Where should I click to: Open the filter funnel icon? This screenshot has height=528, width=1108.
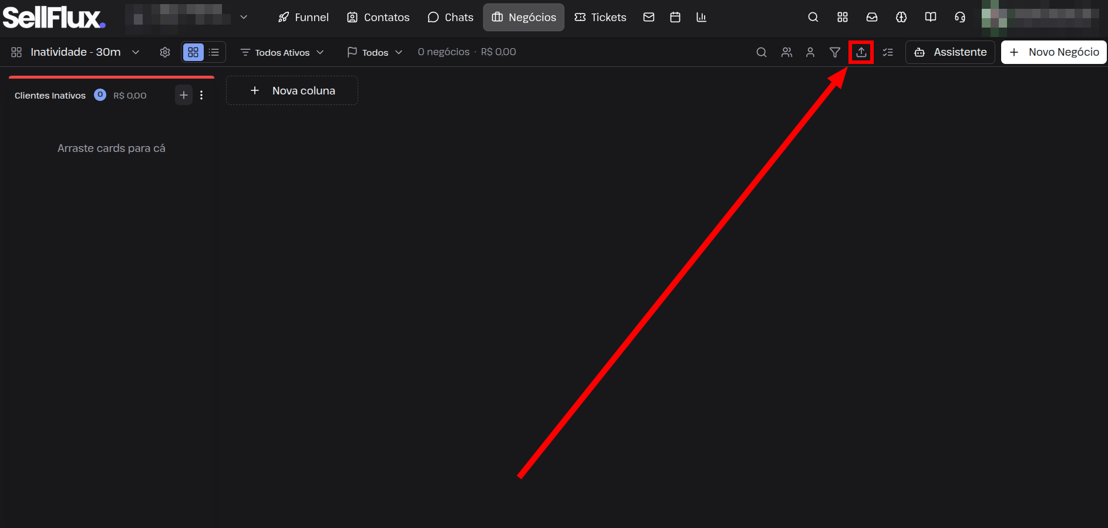coord(834,52)
